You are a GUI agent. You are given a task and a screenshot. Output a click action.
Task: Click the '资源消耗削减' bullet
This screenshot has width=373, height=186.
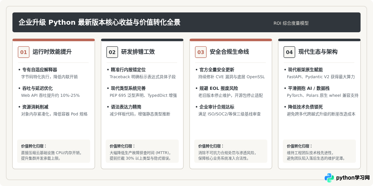(x=35, y=107)
